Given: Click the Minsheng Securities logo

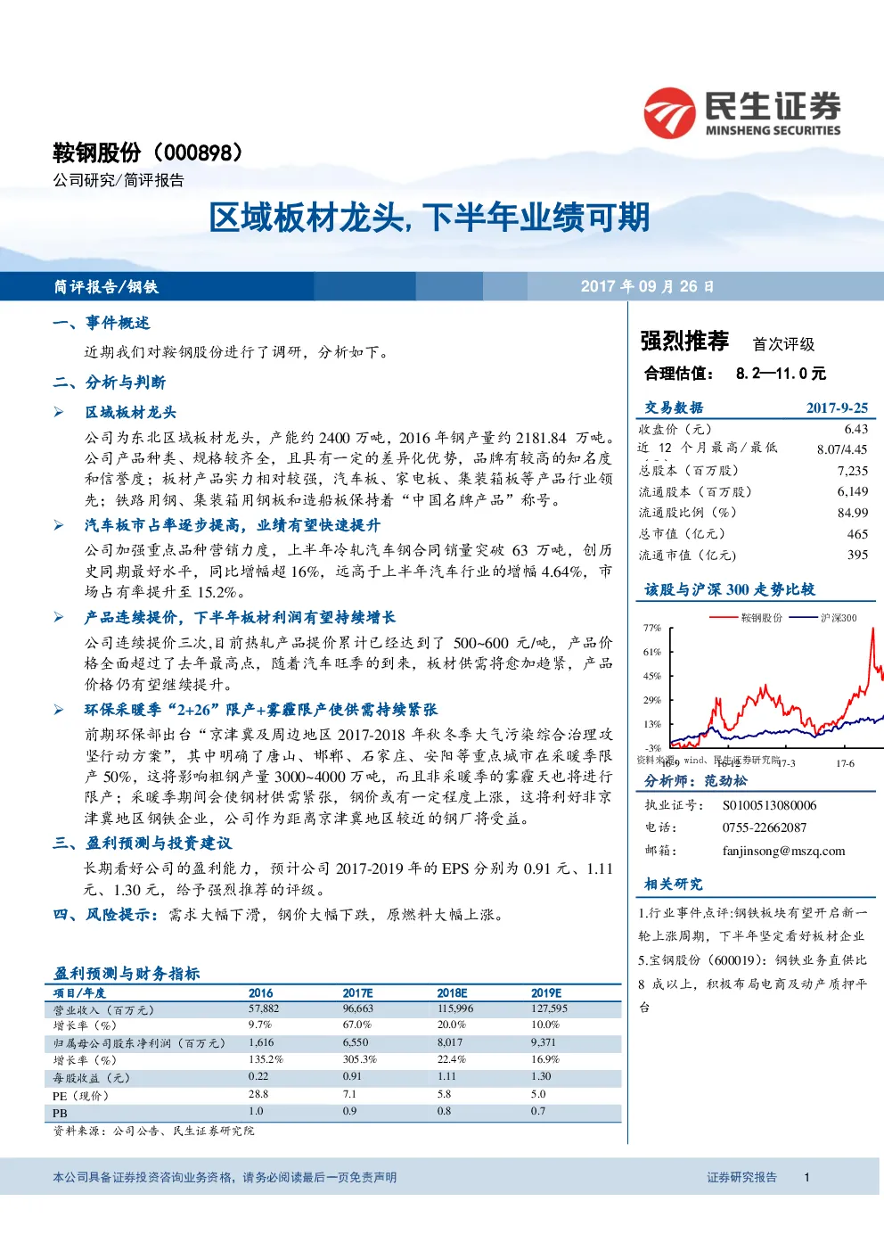Looking at the screenshot, I should coord(742,112).
